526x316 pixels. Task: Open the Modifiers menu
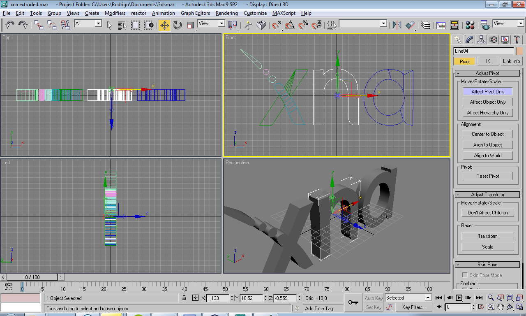pos(115,13)
